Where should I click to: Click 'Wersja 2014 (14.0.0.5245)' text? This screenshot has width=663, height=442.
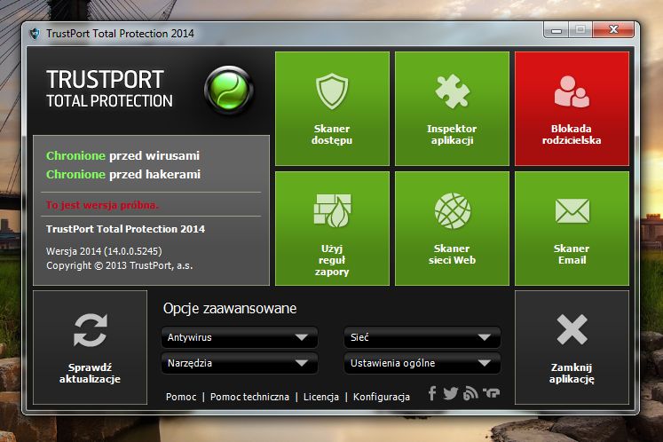coord(104,251)
